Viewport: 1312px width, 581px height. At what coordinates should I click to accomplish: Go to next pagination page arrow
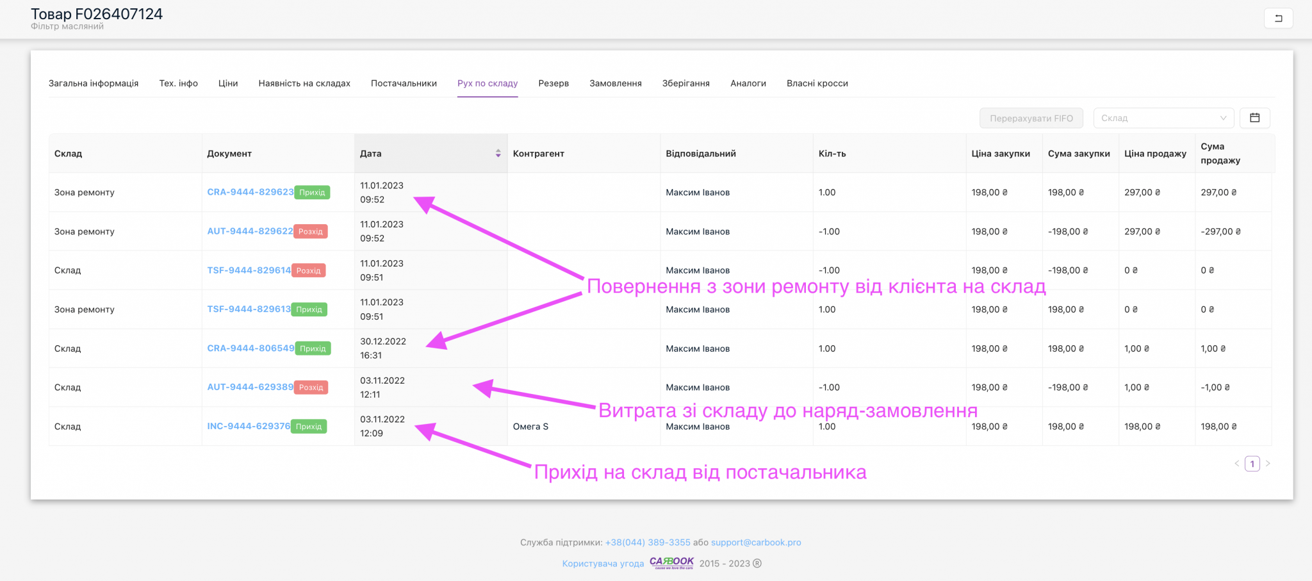pos(1268,464)
